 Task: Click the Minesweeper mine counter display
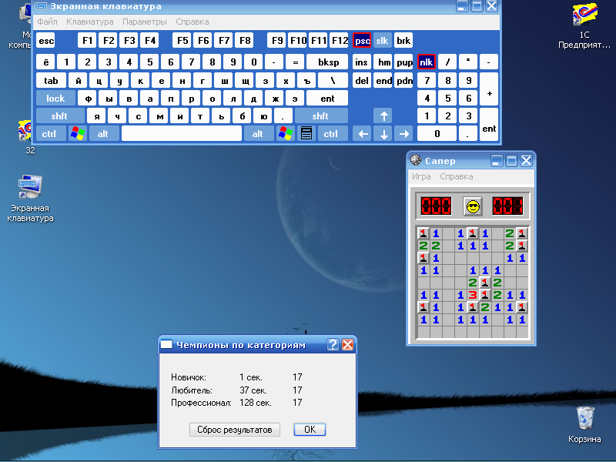pos(436,206)
